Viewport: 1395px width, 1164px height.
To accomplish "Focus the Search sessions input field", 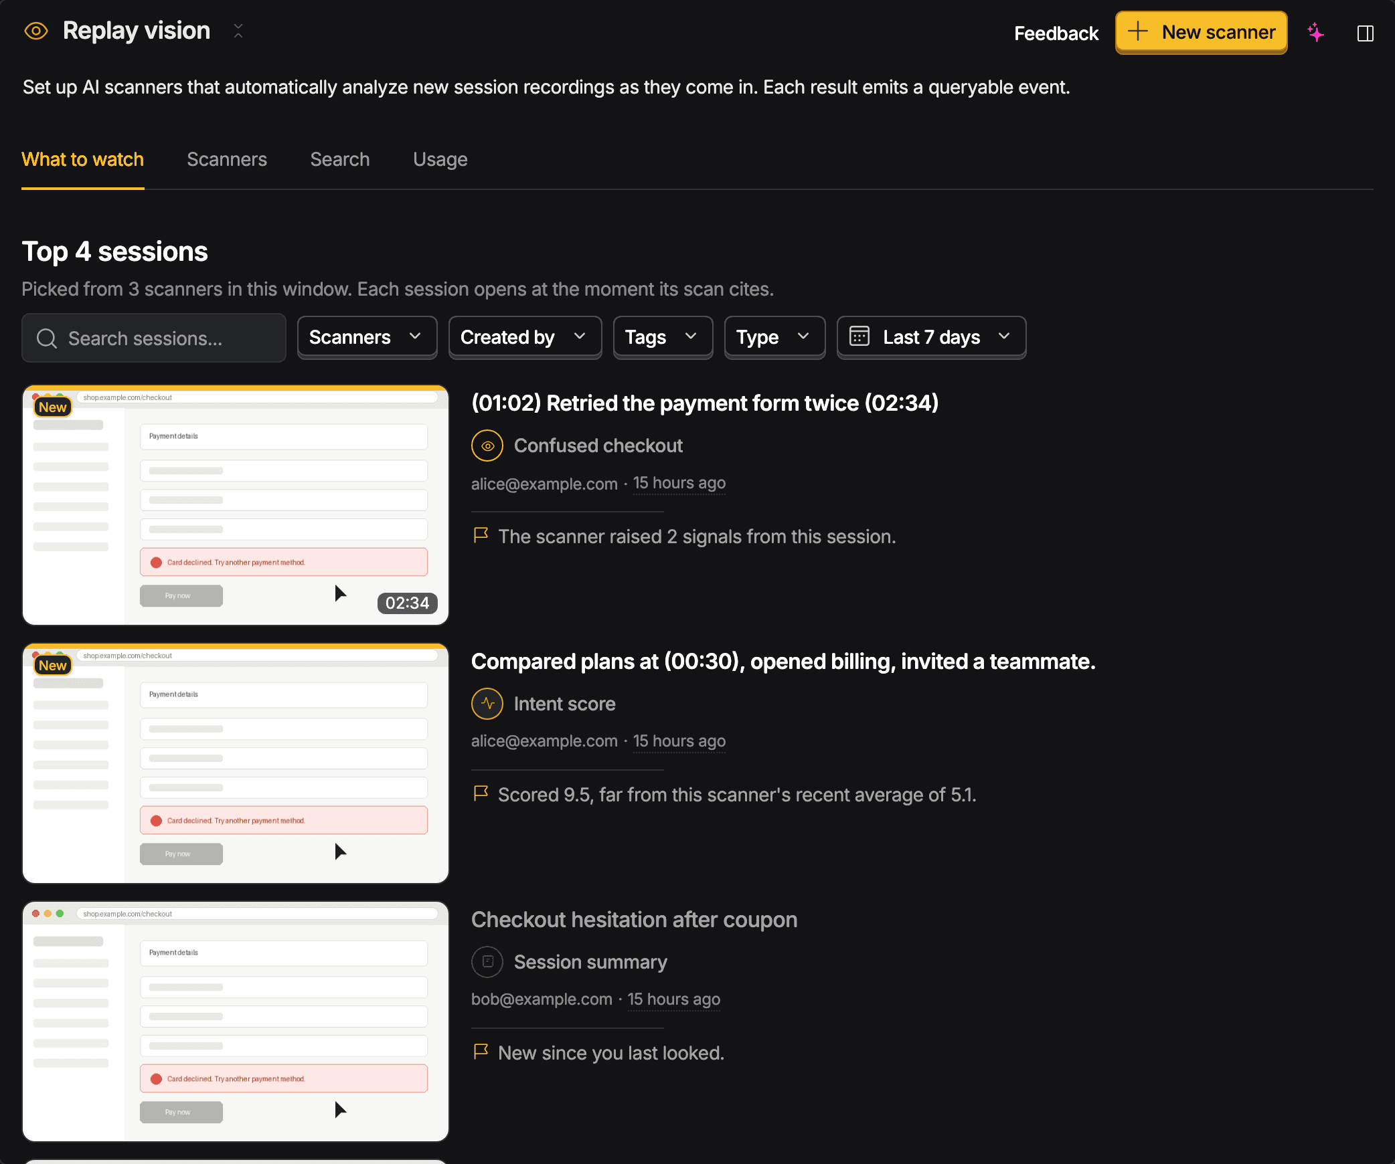I will (x=154, y=338).
